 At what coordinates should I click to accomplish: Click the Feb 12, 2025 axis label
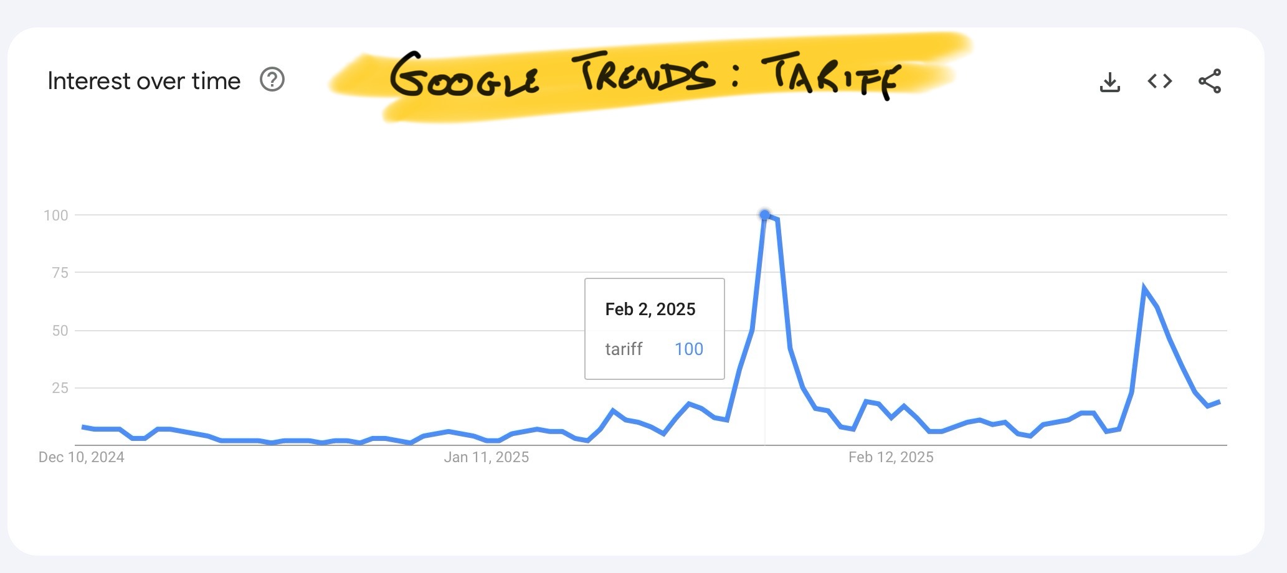[x=892, y=457]
